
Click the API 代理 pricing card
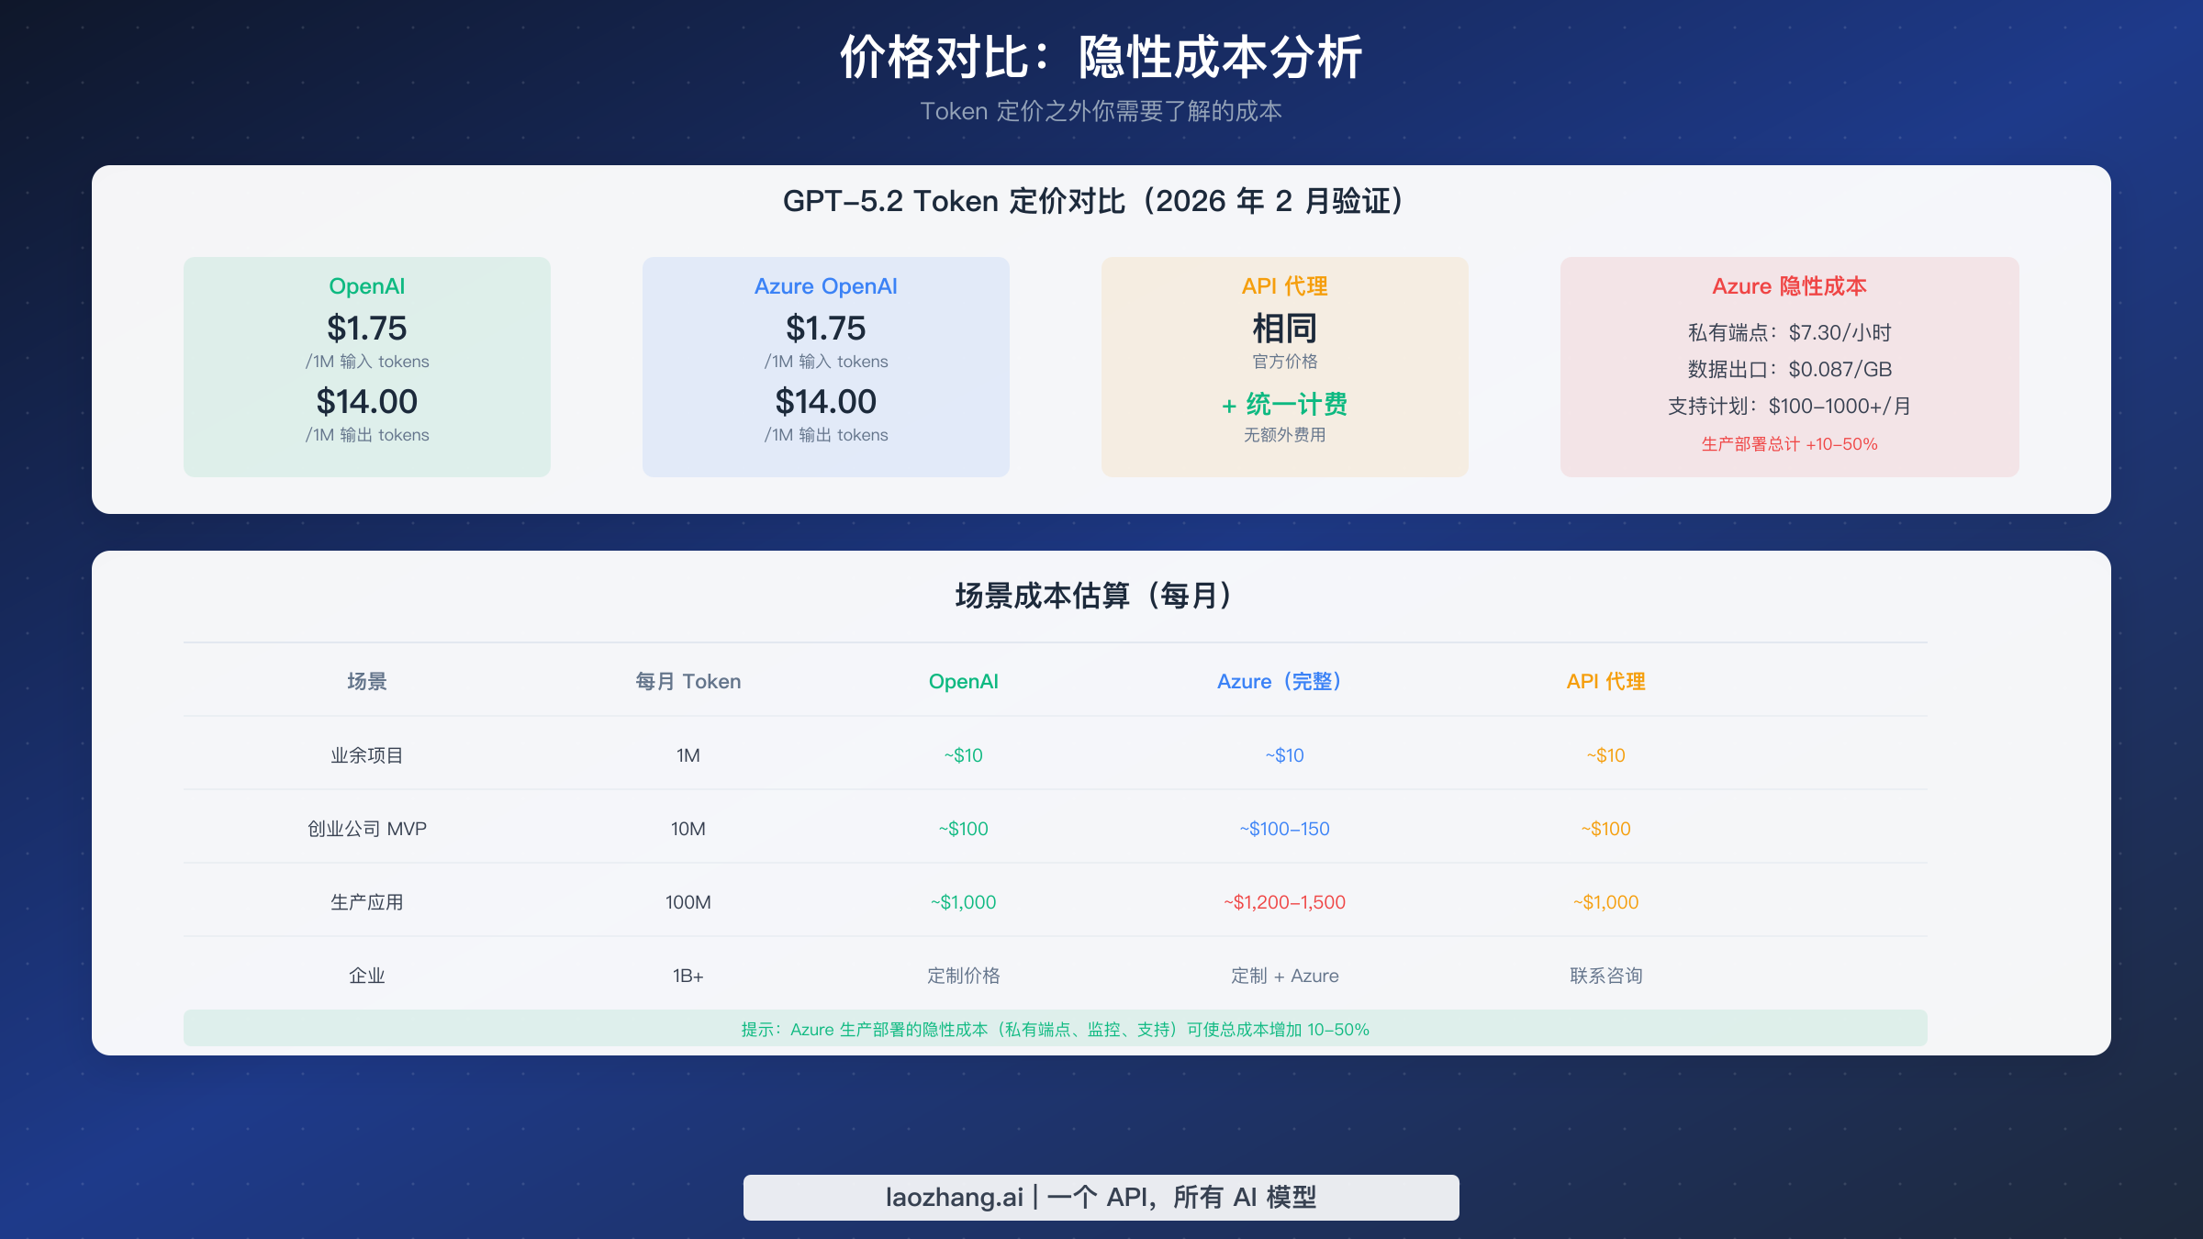pos(1284,366)
